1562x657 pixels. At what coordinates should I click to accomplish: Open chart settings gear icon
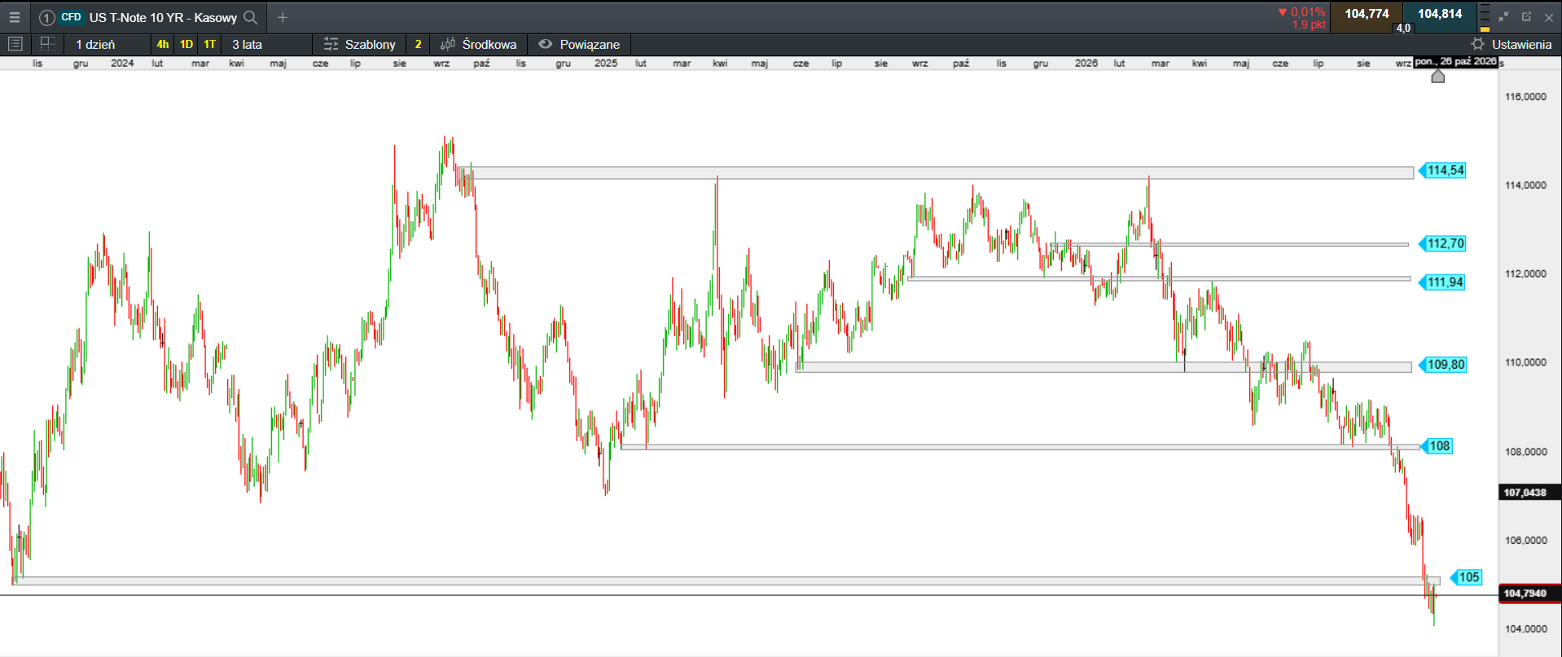[x=1478, y=44]
